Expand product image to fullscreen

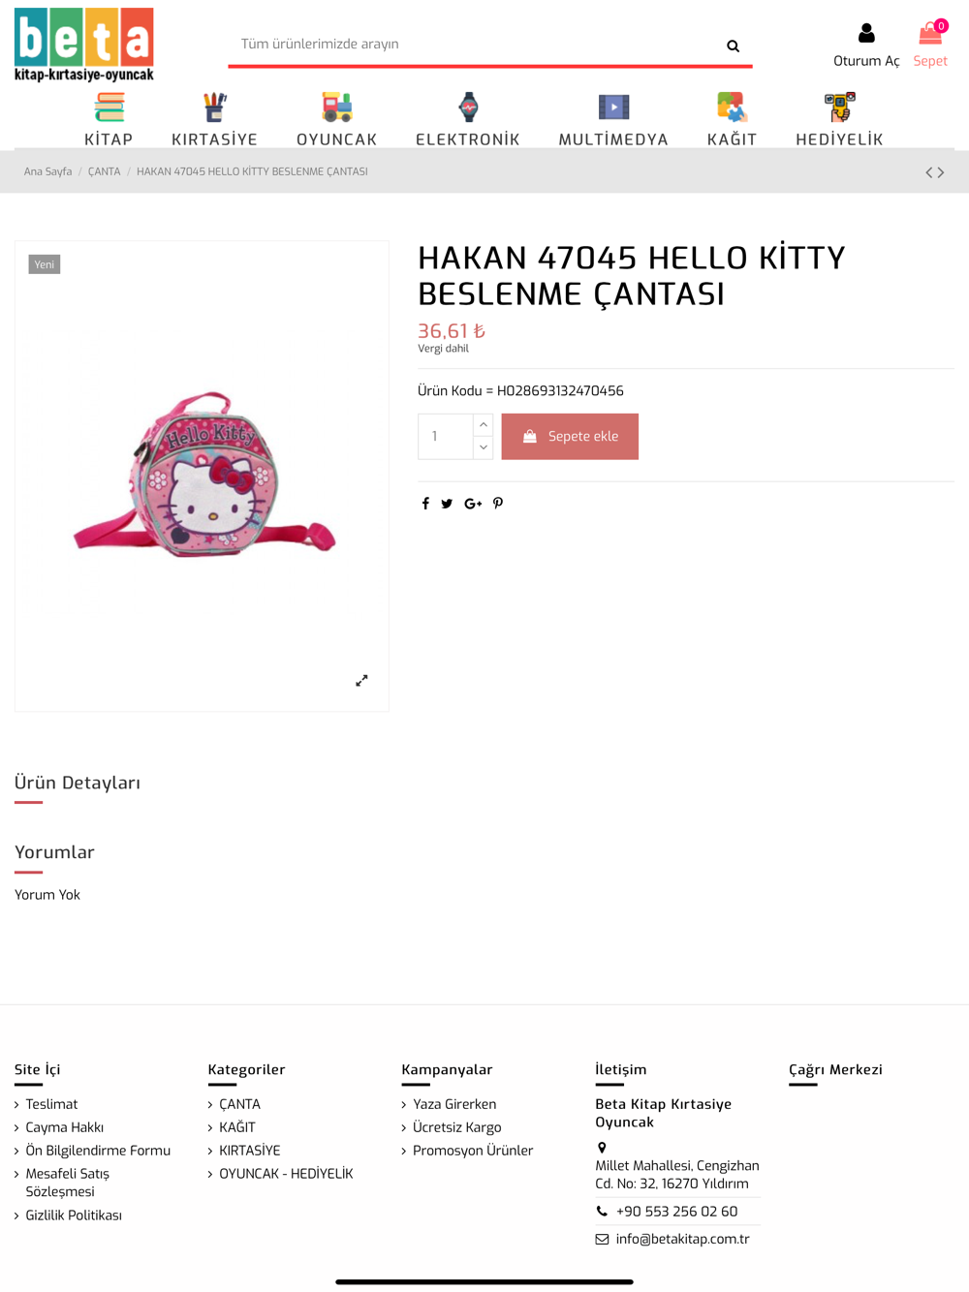tap(361, 681)
